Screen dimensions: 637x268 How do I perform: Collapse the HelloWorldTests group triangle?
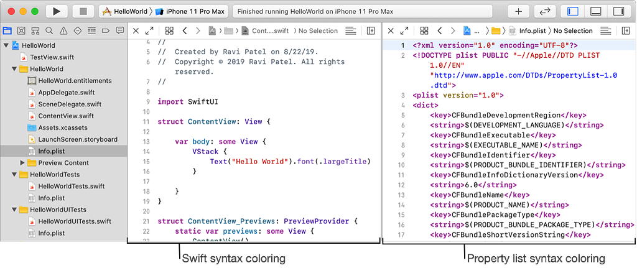(14, 174)
